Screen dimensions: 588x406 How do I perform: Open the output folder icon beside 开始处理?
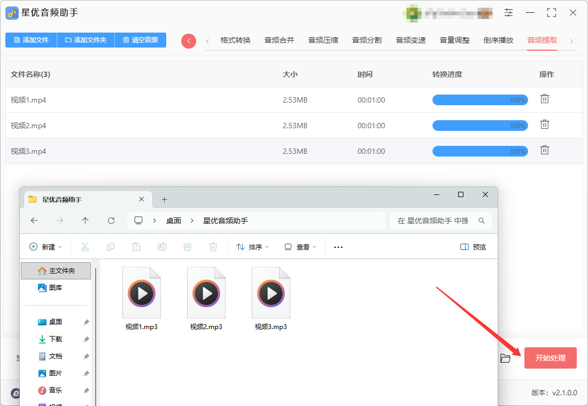tap(506, 358)
